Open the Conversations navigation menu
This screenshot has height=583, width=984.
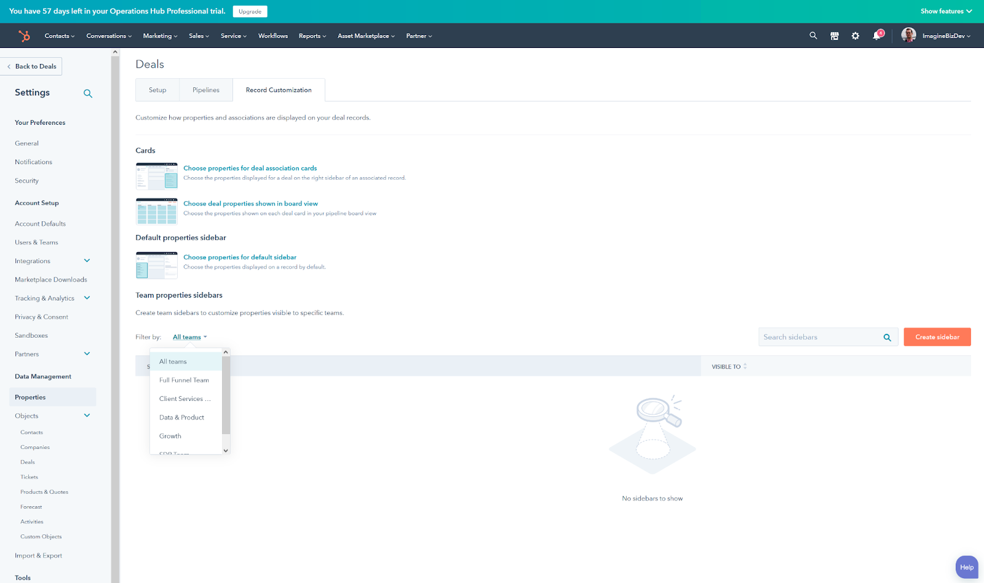click(109, 36)
